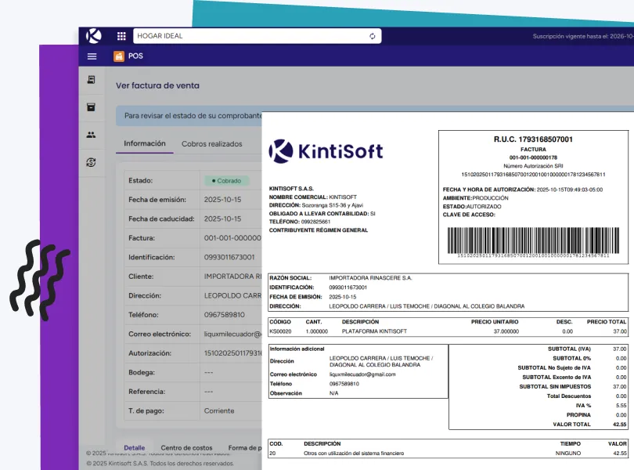
Task: Click the Identificación value 0993011673001
Action: pyautogui.click(x=229, y=257)
